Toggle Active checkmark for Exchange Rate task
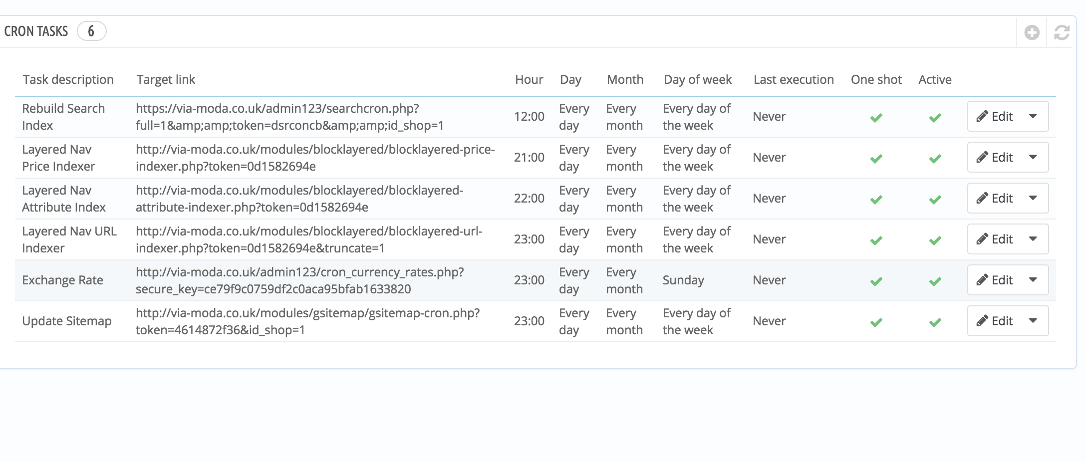The image size is (1086, 462). tap(935, 281)
